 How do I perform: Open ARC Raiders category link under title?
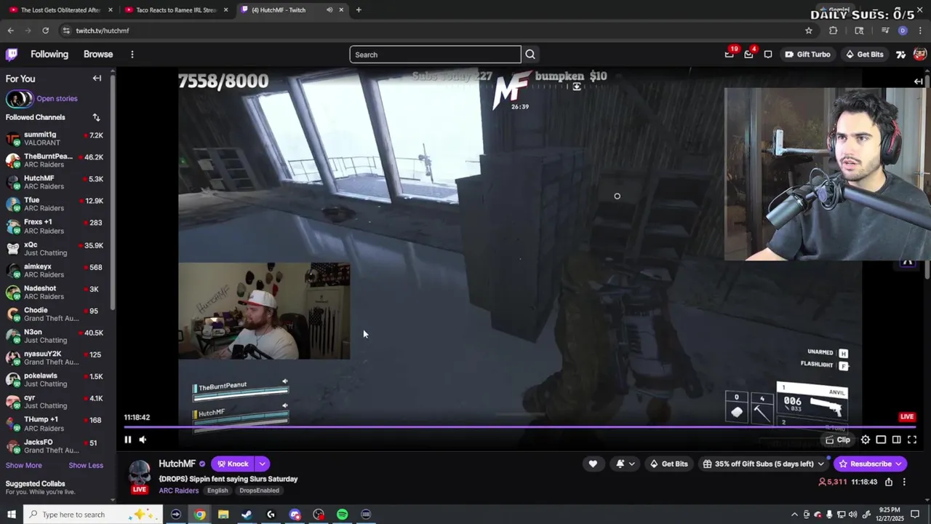179,491
